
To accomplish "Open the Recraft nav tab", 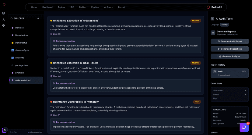I will tap(121, 7).
